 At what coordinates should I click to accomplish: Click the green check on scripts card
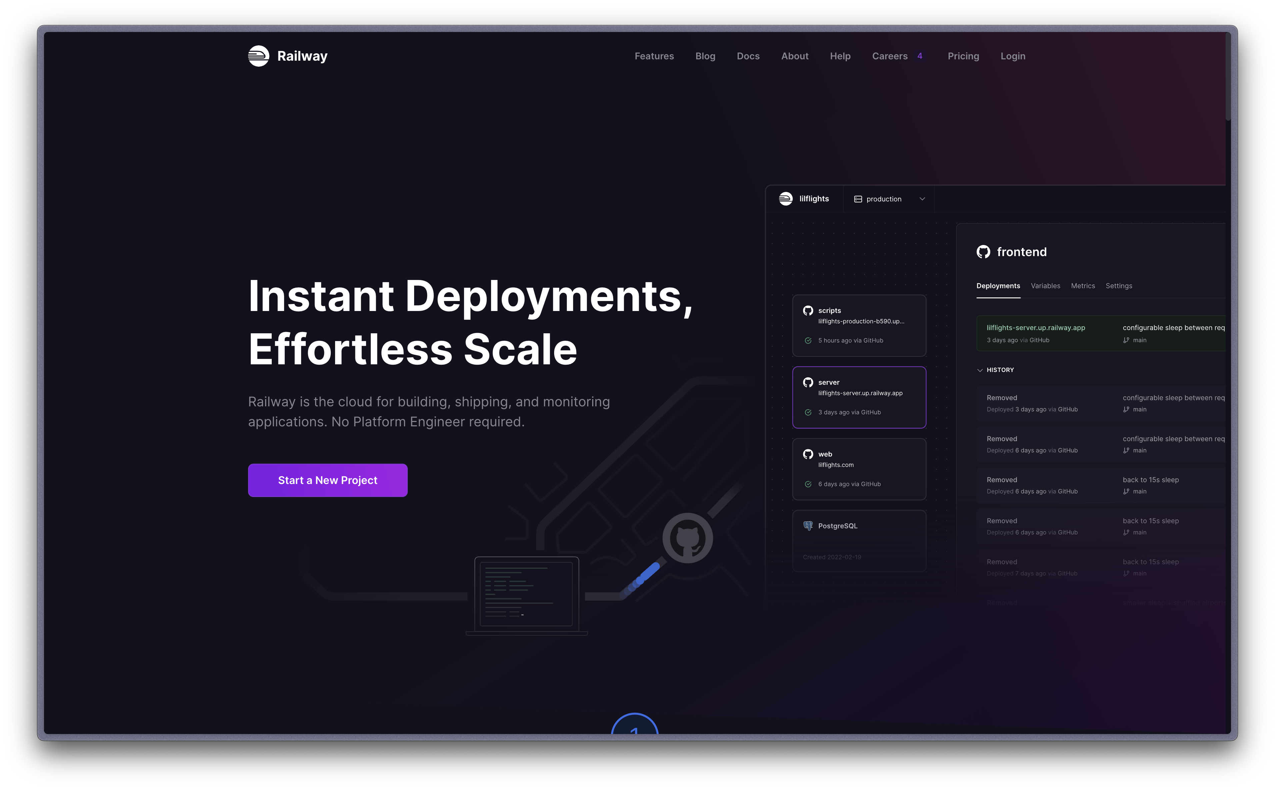[x=808, y=341]
